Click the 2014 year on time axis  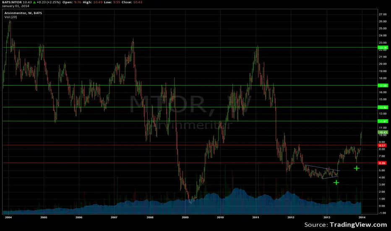pyautogui.click(x=362, y=217)
